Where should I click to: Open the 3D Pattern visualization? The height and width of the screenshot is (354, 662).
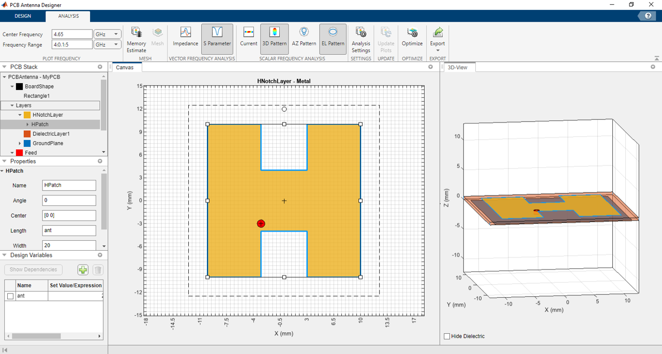pyautogui.click(x=274, y=38)
